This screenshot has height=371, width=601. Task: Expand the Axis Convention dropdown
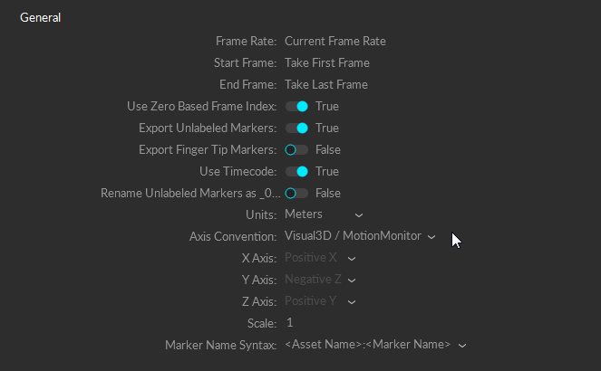[359, 236]
